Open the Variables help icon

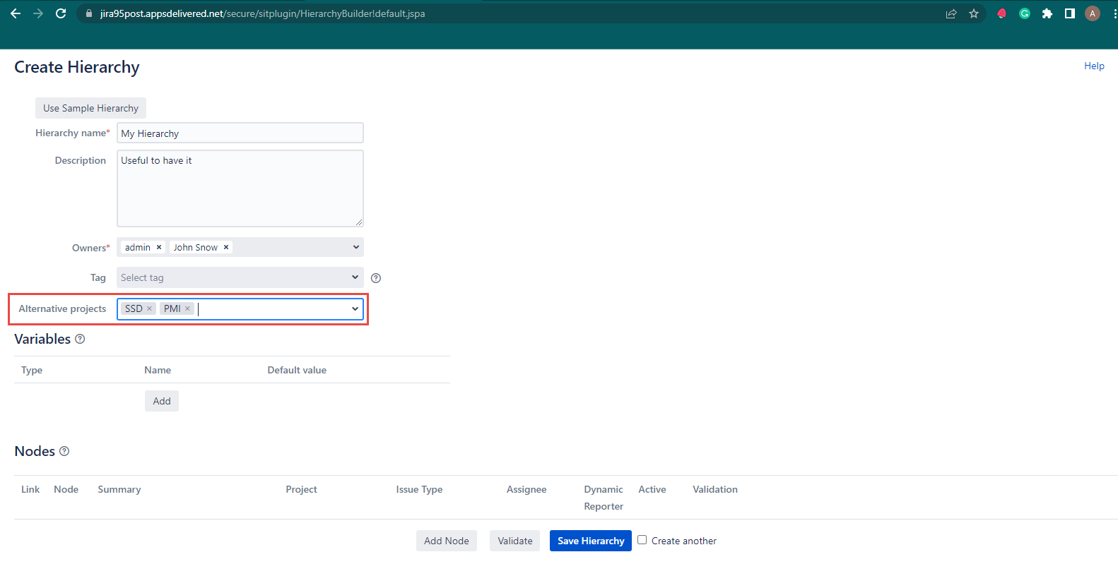click(x=80, y=339)
